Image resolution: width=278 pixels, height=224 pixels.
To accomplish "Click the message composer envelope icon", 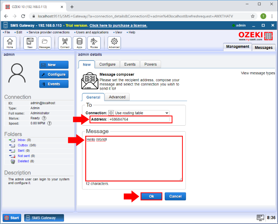I will point(90,81).
